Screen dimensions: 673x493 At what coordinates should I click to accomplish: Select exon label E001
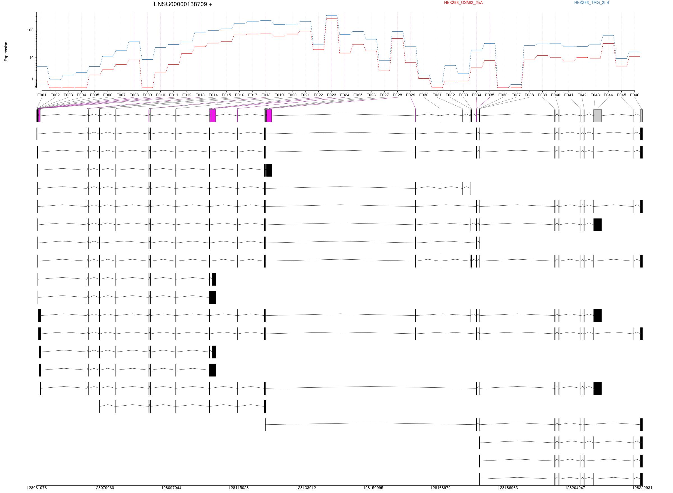click(x=42, y=95)
